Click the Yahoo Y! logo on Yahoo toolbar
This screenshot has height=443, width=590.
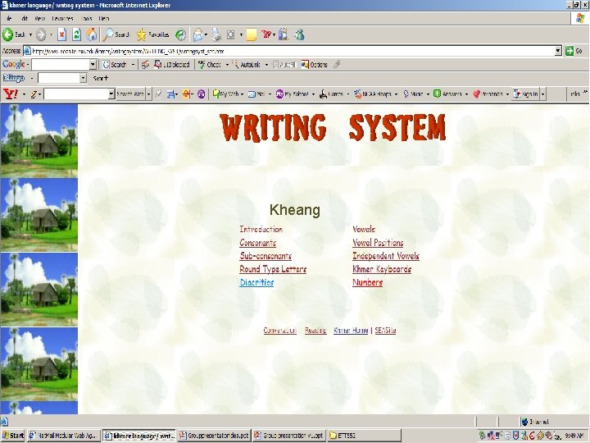10,94
